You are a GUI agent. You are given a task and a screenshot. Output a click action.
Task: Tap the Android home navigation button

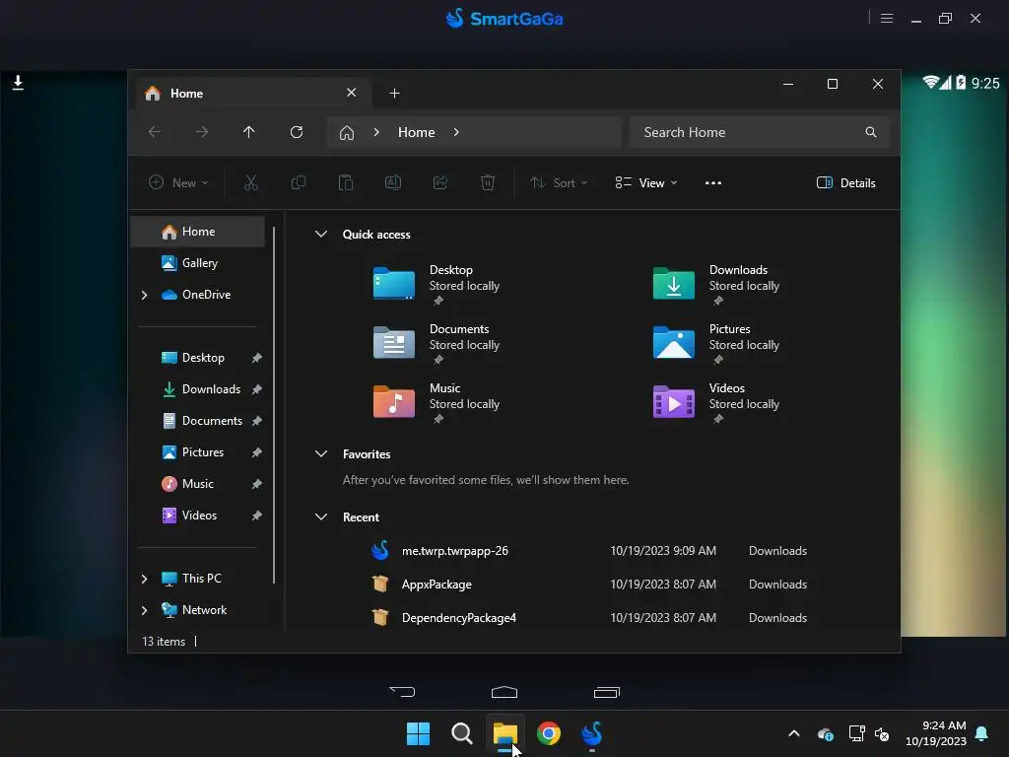pyautogui.click(x=504, y=692)
